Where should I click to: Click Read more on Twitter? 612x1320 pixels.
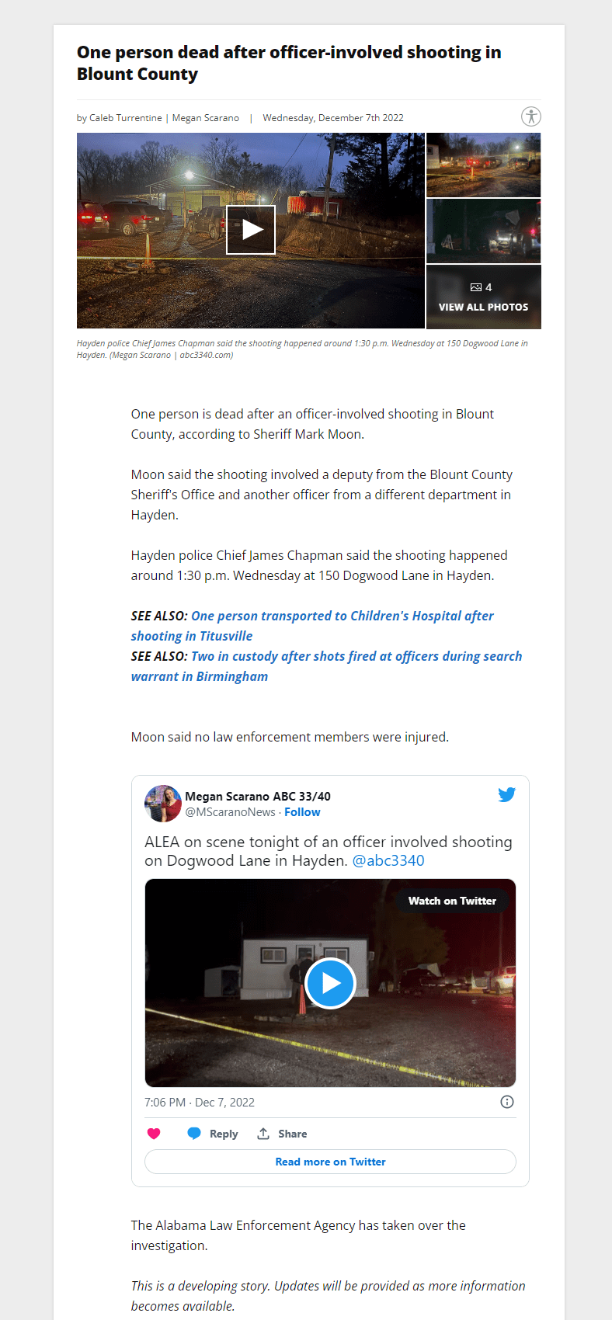pyautogui.click(x=330, y=1162)
